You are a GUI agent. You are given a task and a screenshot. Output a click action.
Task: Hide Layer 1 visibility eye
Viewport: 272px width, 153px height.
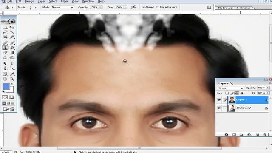coord(219,100)
